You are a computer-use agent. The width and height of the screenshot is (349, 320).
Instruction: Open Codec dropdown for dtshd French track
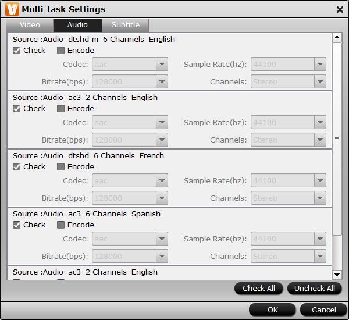coord(130,180)
